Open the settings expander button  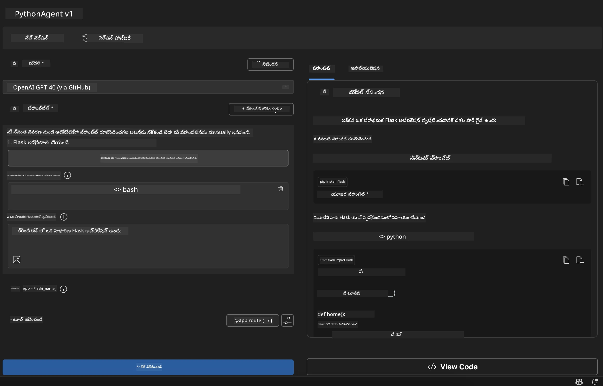(271, 64)
